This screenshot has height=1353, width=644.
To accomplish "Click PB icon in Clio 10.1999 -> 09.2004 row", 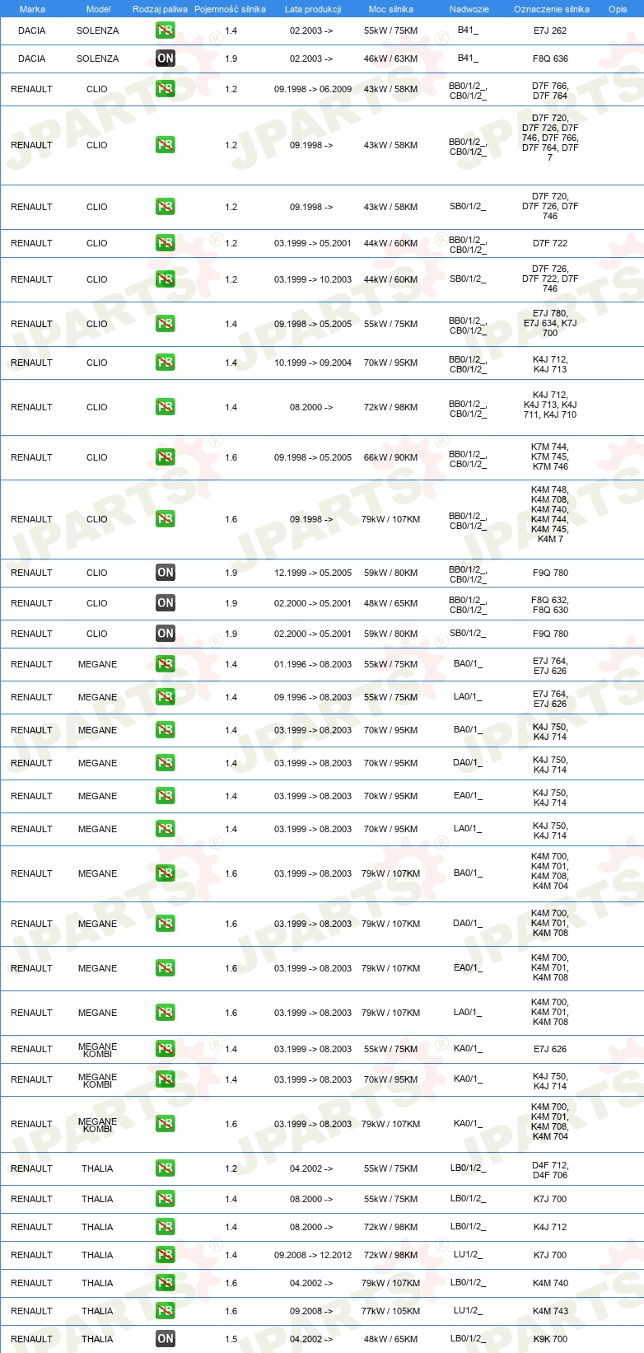I will pos(166,363).
